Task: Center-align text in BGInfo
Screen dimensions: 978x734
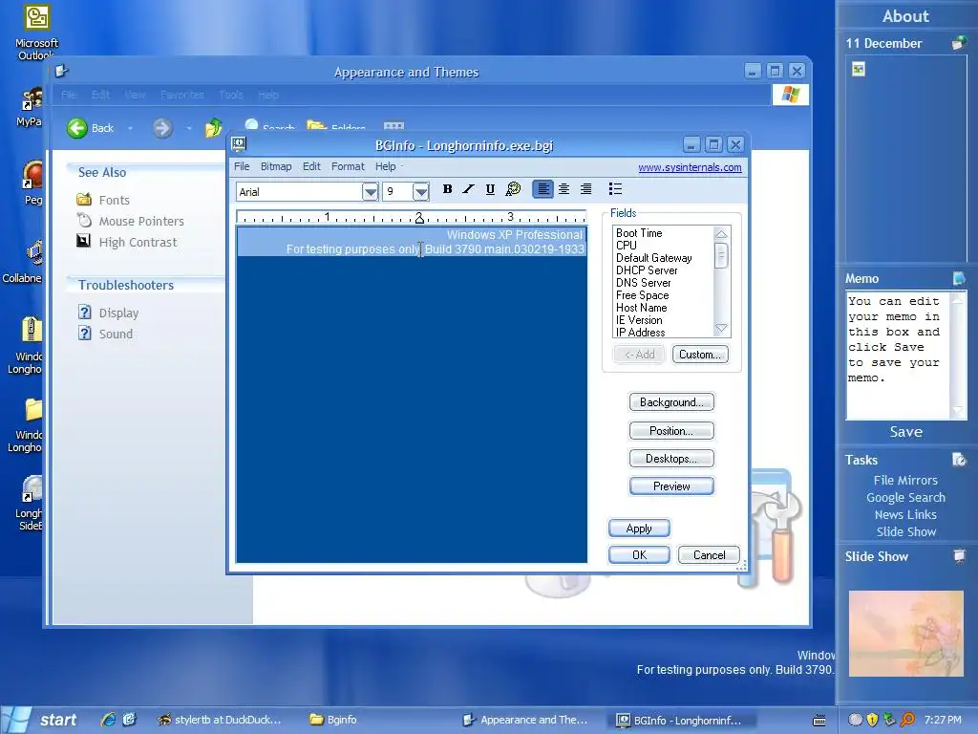Action: coord(563,189)
